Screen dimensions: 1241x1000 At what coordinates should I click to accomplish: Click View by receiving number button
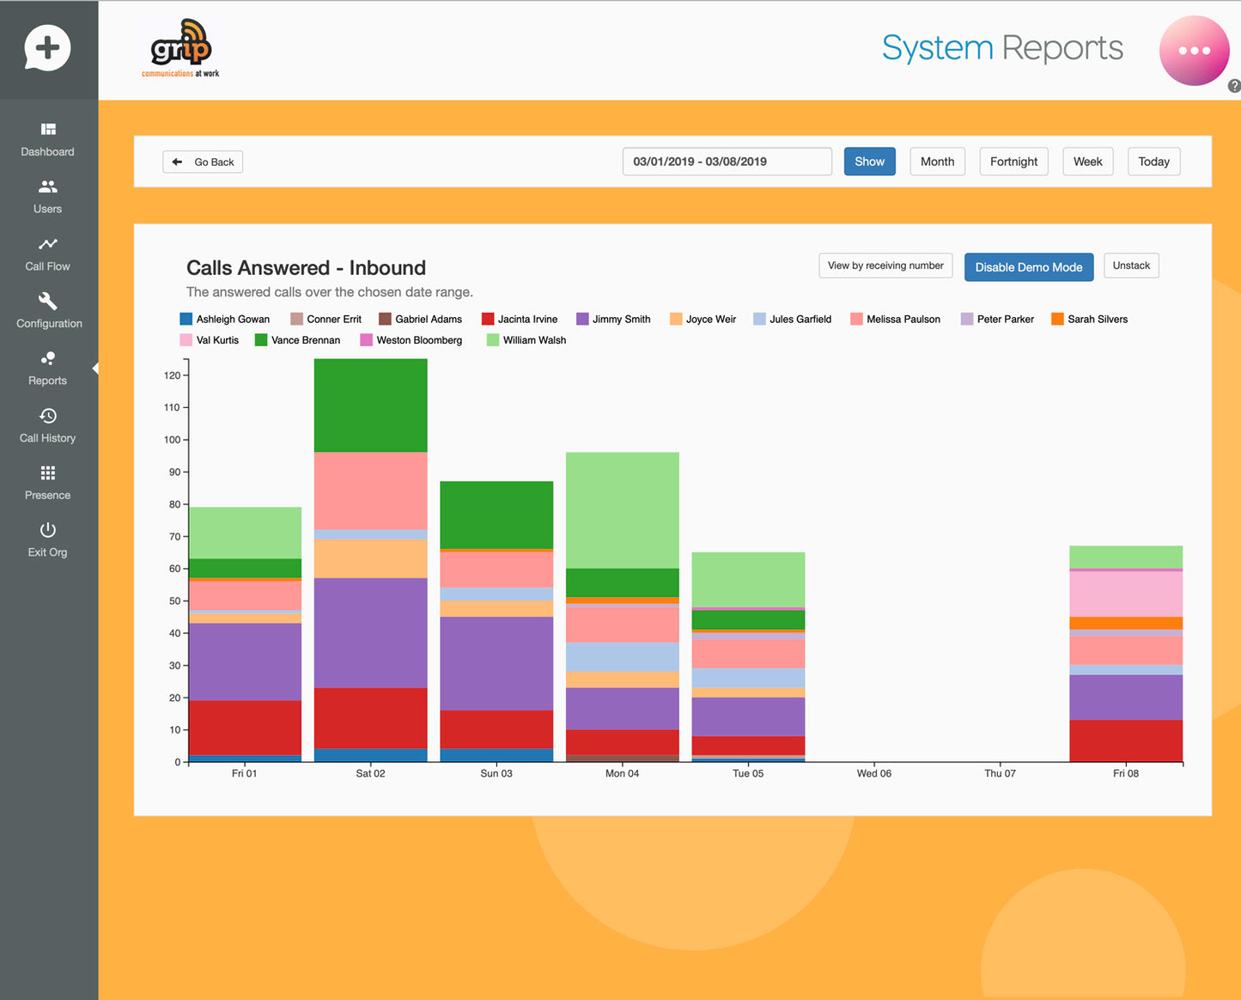pyautogui.click(x=885, y=265)
